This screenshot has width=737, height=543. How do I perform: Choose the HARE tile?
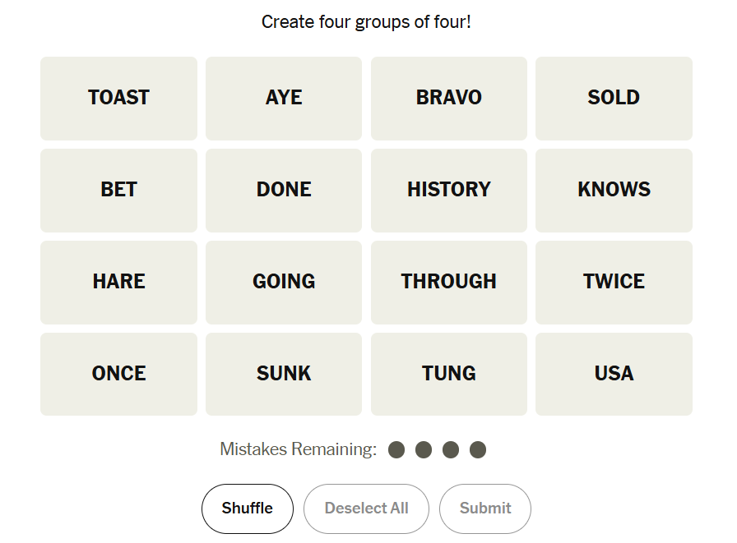[119, 283]
